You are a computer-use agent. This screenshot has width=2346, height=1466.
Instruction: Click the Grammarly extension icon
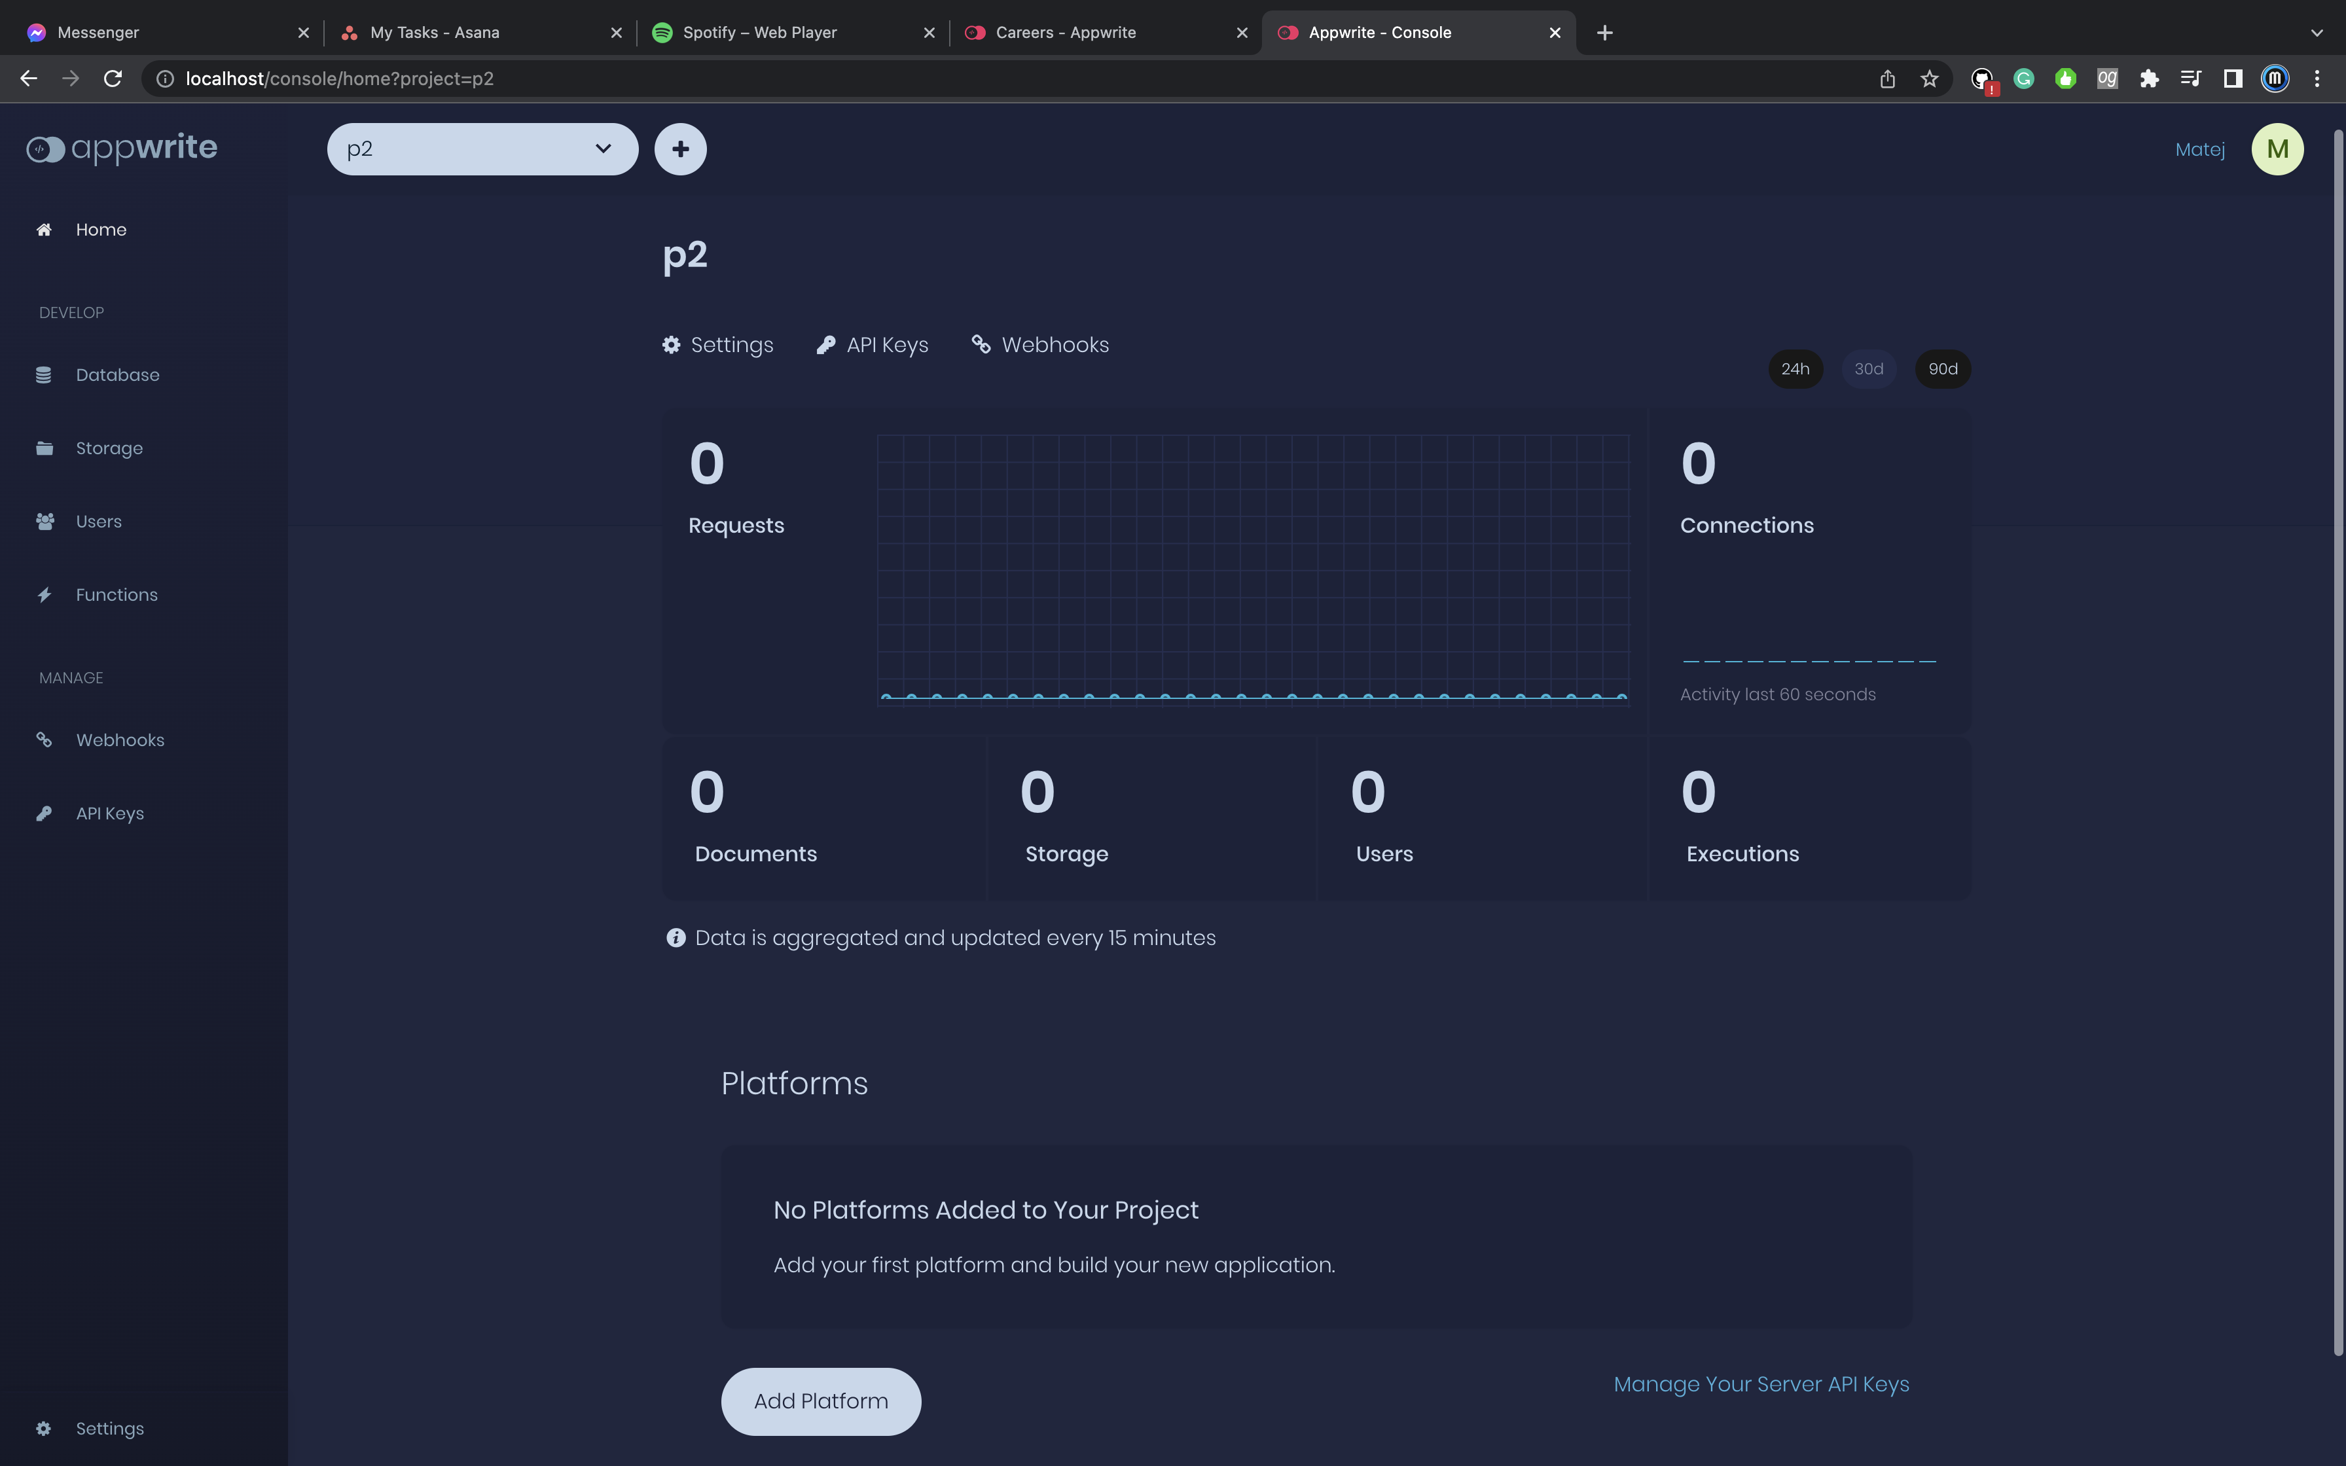point(2023,79)
